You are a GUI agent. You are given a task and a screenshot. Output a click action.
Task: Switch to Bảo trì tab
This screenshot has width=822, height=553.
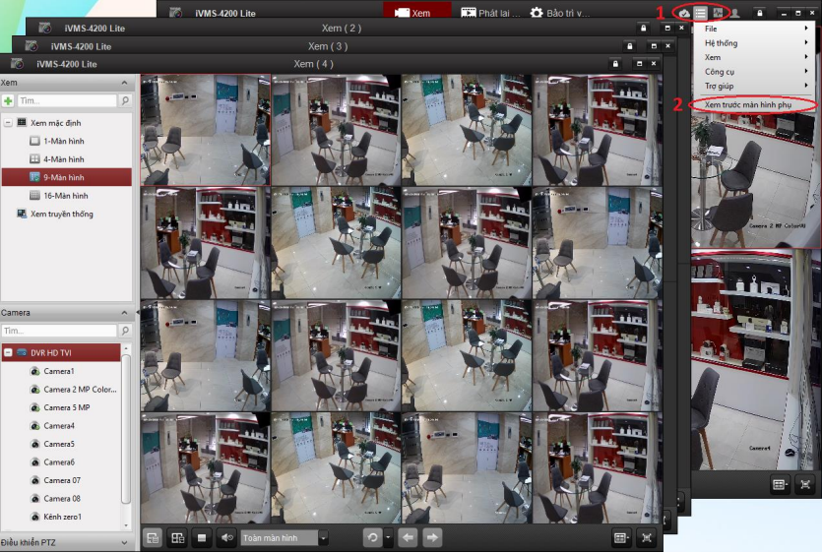[560, 13]
